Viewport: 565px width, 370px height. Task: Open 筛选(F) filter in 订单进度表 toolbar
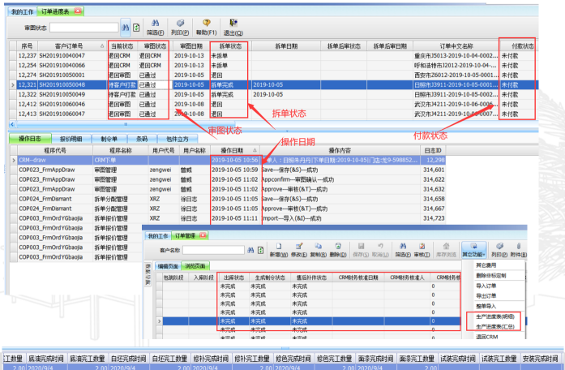pos(156,28)
